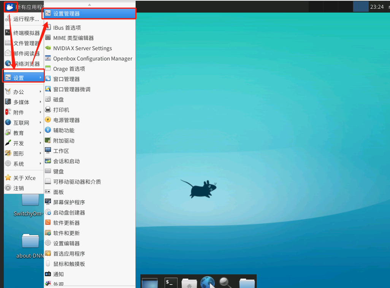This screenshot has width=390, height=288.
Task: Select the about-DNN desktop folder
Action: 30,246
